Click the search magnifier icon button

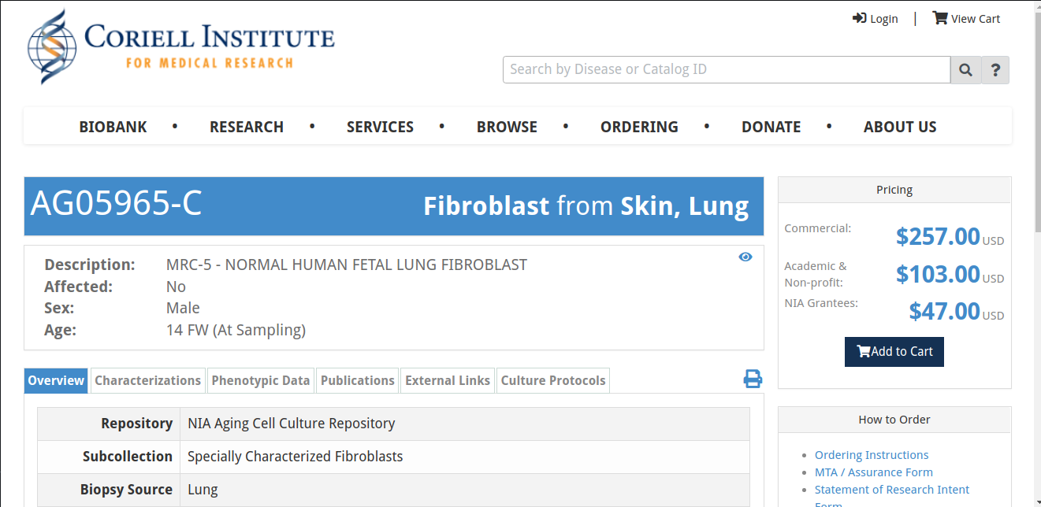pyautogui.click(x=966, y=69)
